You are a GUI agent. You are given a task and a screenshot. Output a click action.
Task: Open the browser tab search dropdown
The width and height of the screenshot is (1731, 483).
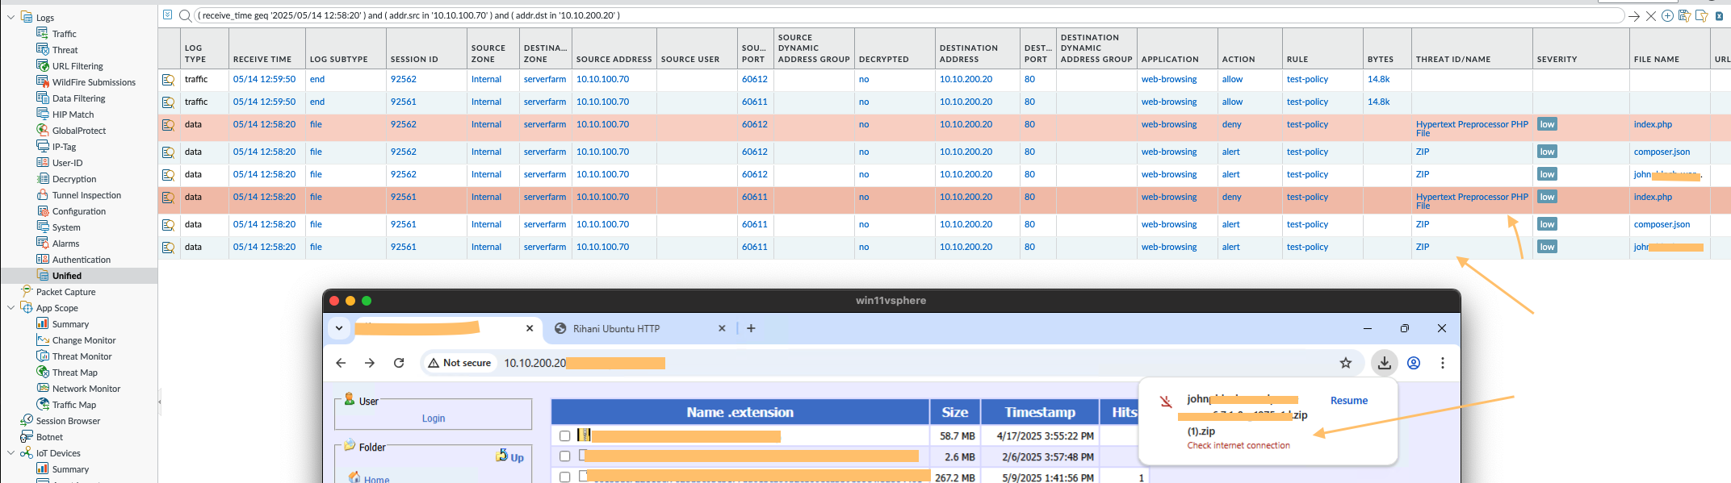click(x=339, y=328)
